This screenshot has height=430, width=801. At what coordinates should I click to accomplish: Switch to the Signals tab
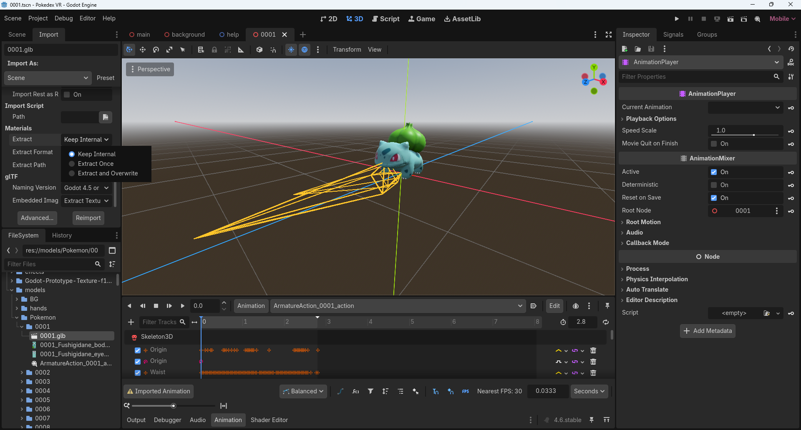673,35
